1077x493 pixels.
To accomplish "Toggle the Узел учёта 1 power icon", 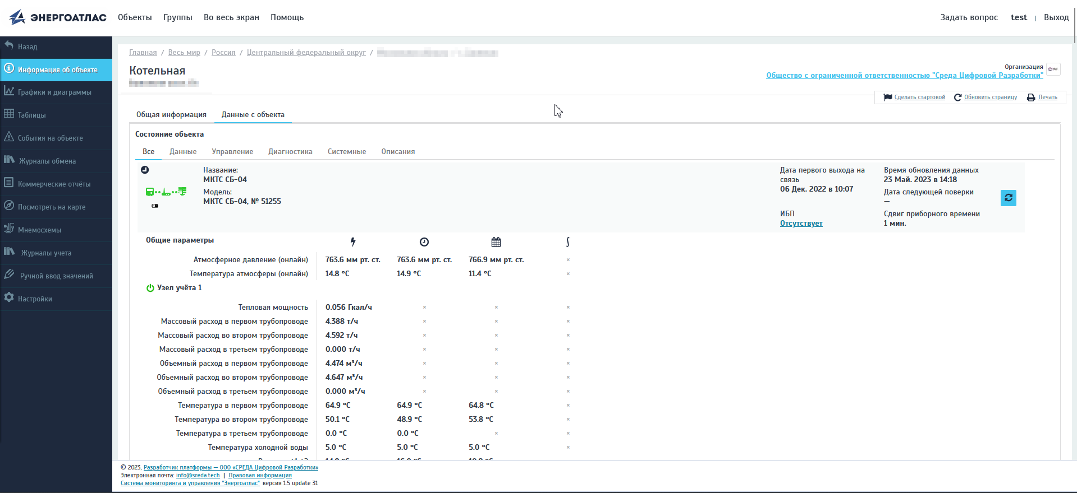I will (150, 288).
